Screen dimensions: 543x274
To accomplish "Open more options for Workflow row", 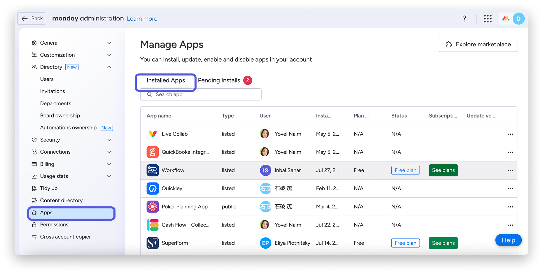I will click(x=510, y=171).
